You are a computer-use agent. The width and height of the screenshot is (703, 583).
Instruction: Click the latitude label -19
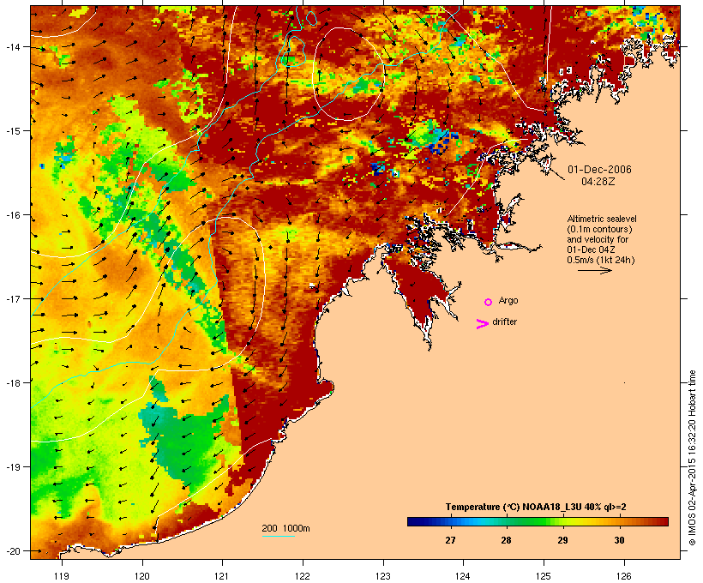click(13, 467)
